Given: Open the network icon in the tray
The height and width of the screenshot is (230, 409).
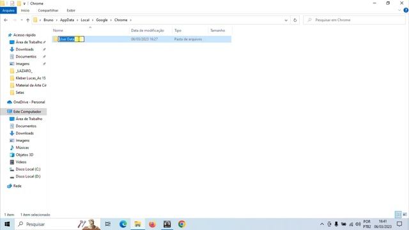Looking at the screenshot, I should pos(351,224).
